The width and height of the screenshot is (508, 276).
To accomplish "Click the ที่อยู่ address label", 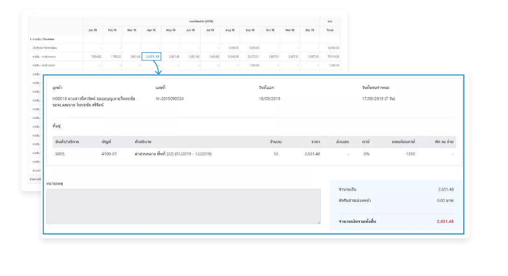I will coord(56,126).
